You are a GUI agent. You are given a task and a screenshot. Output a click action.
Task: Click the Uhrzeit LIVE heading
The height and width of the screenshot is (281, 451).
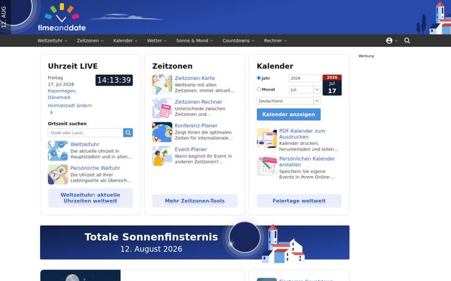(73, 66)
